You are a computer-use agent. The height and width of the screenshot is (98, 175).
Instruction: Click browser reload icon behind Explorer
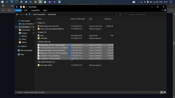9,10
